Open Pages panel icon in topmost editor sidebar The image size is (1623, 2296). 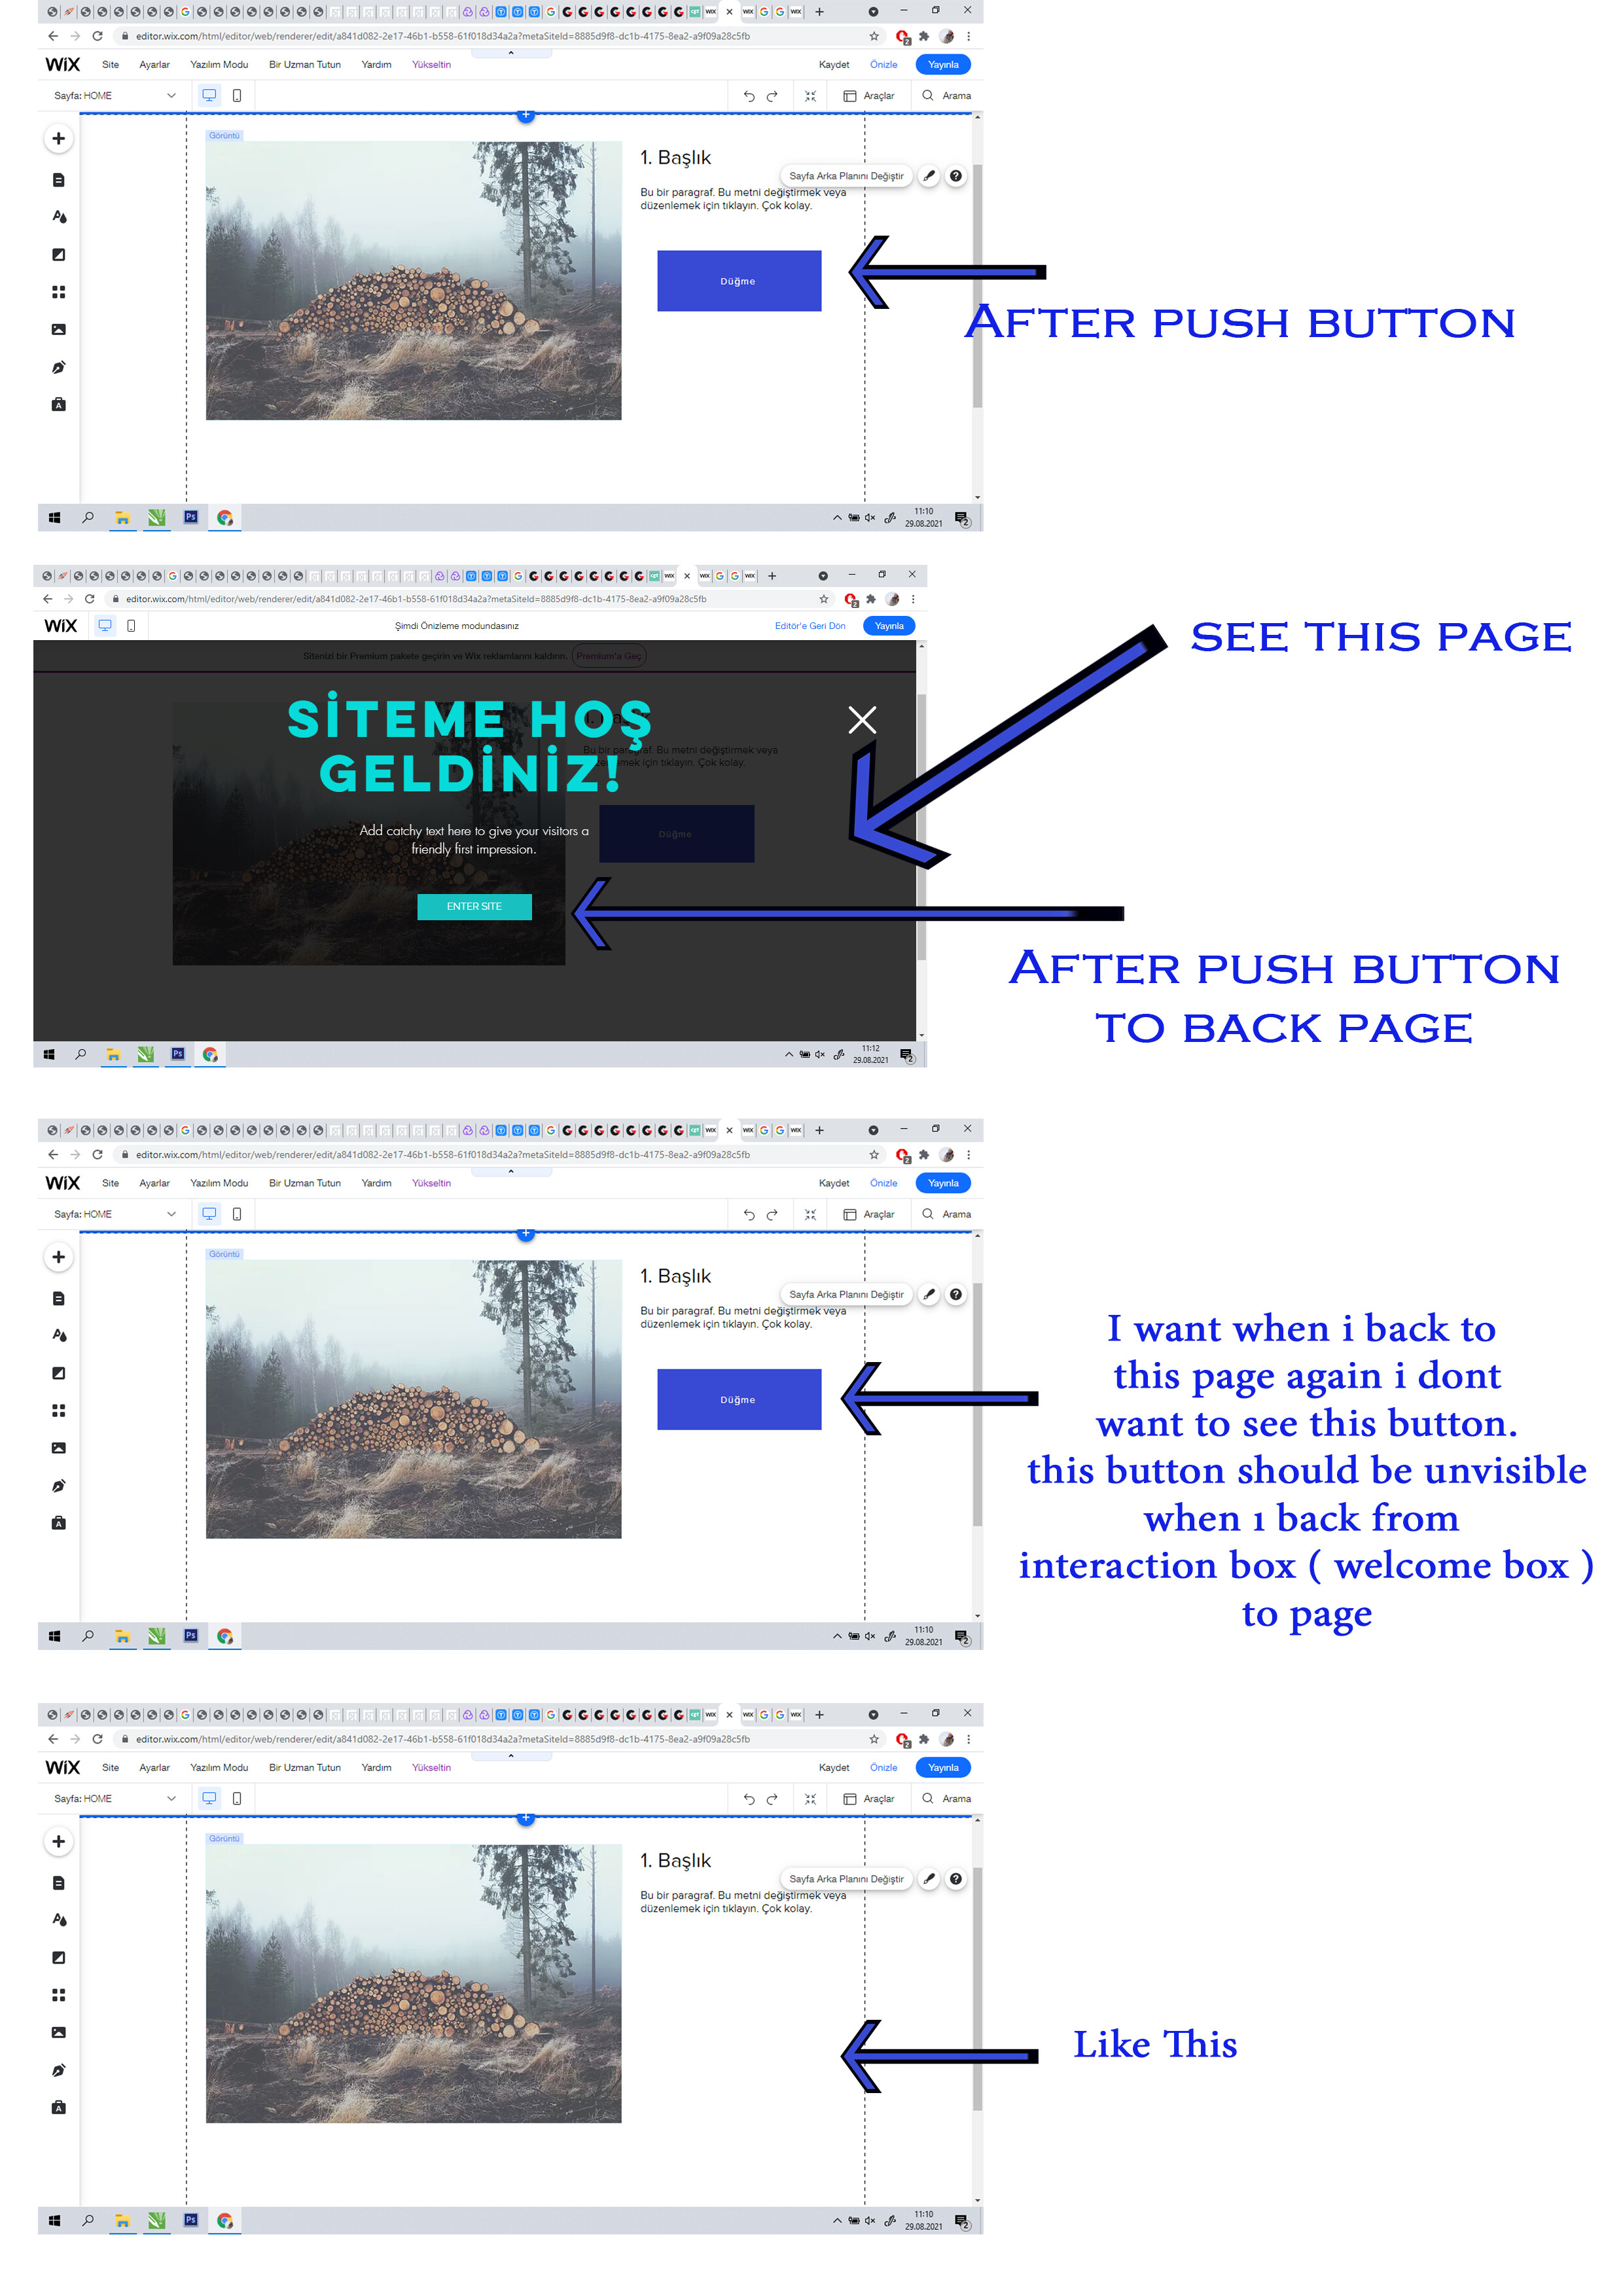click(58, 181)
